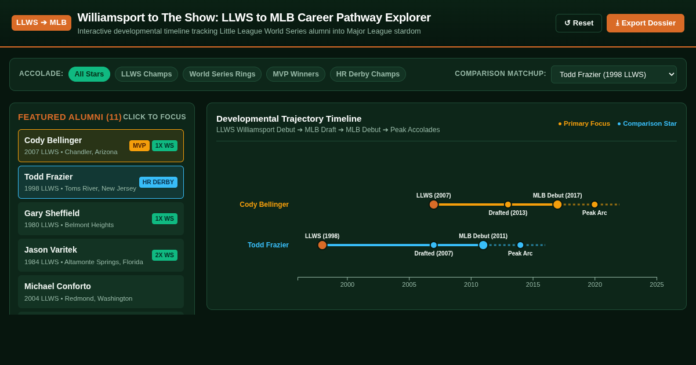Focus on Todd Frazier alumni card
This screenshot has width=696, height=365.
(101, 182)
